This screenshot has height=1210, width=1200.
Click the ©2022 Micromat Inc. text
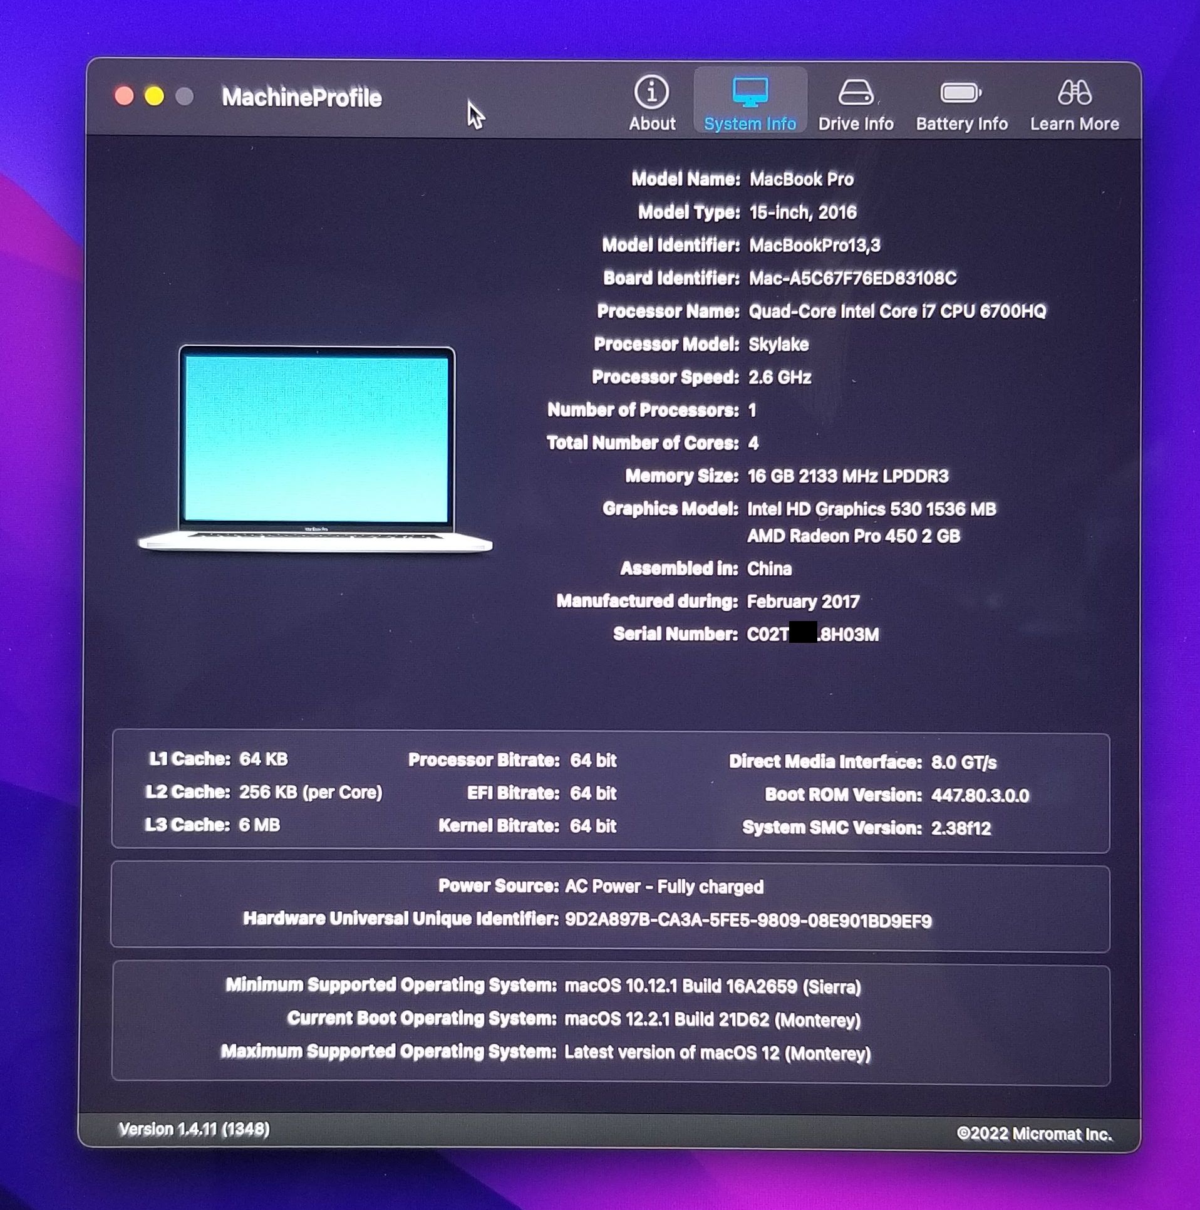[x=1034, y=1134]
